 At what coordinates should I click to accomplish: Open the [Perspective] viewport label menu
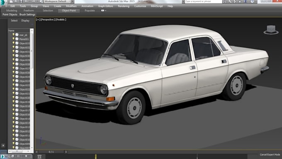[x=47, y=20]
